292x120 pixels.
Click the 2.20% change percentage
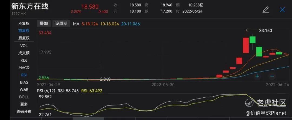click(x=76, y=12)
